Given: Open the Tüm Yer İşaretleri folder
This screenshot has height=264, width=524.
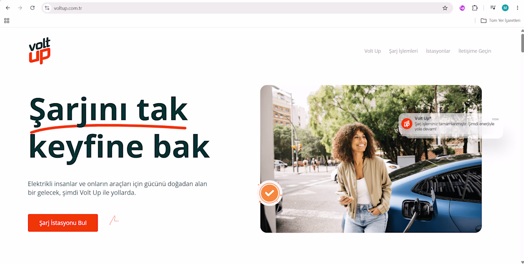Looking at the screenshot, I should click(x=500, y=21).
